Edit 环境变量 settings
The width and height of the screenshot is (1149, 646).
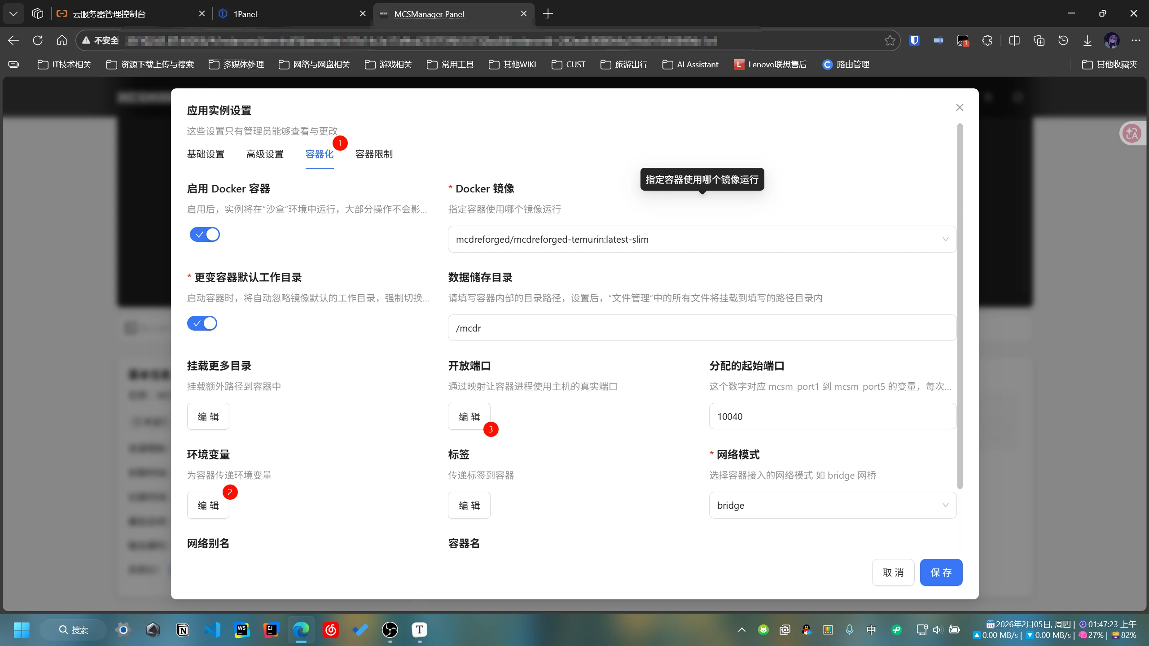208,505
